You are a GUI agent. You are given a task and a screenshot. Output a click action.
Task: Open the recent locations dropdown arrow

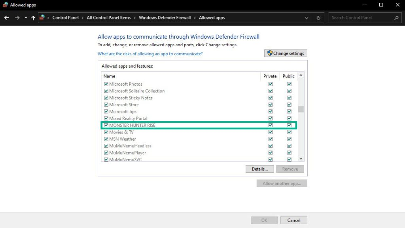pyautogui.click(x=26, y=18)
